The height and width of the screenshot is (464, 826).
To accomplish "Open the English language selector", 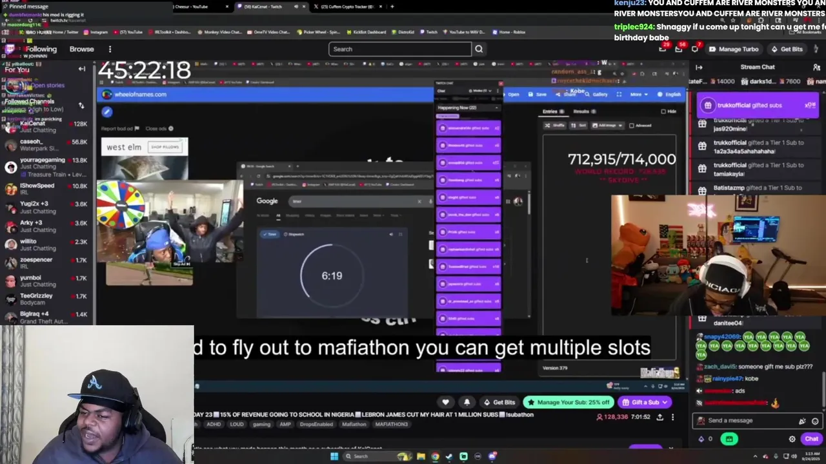I will click(x=669, y=94).
